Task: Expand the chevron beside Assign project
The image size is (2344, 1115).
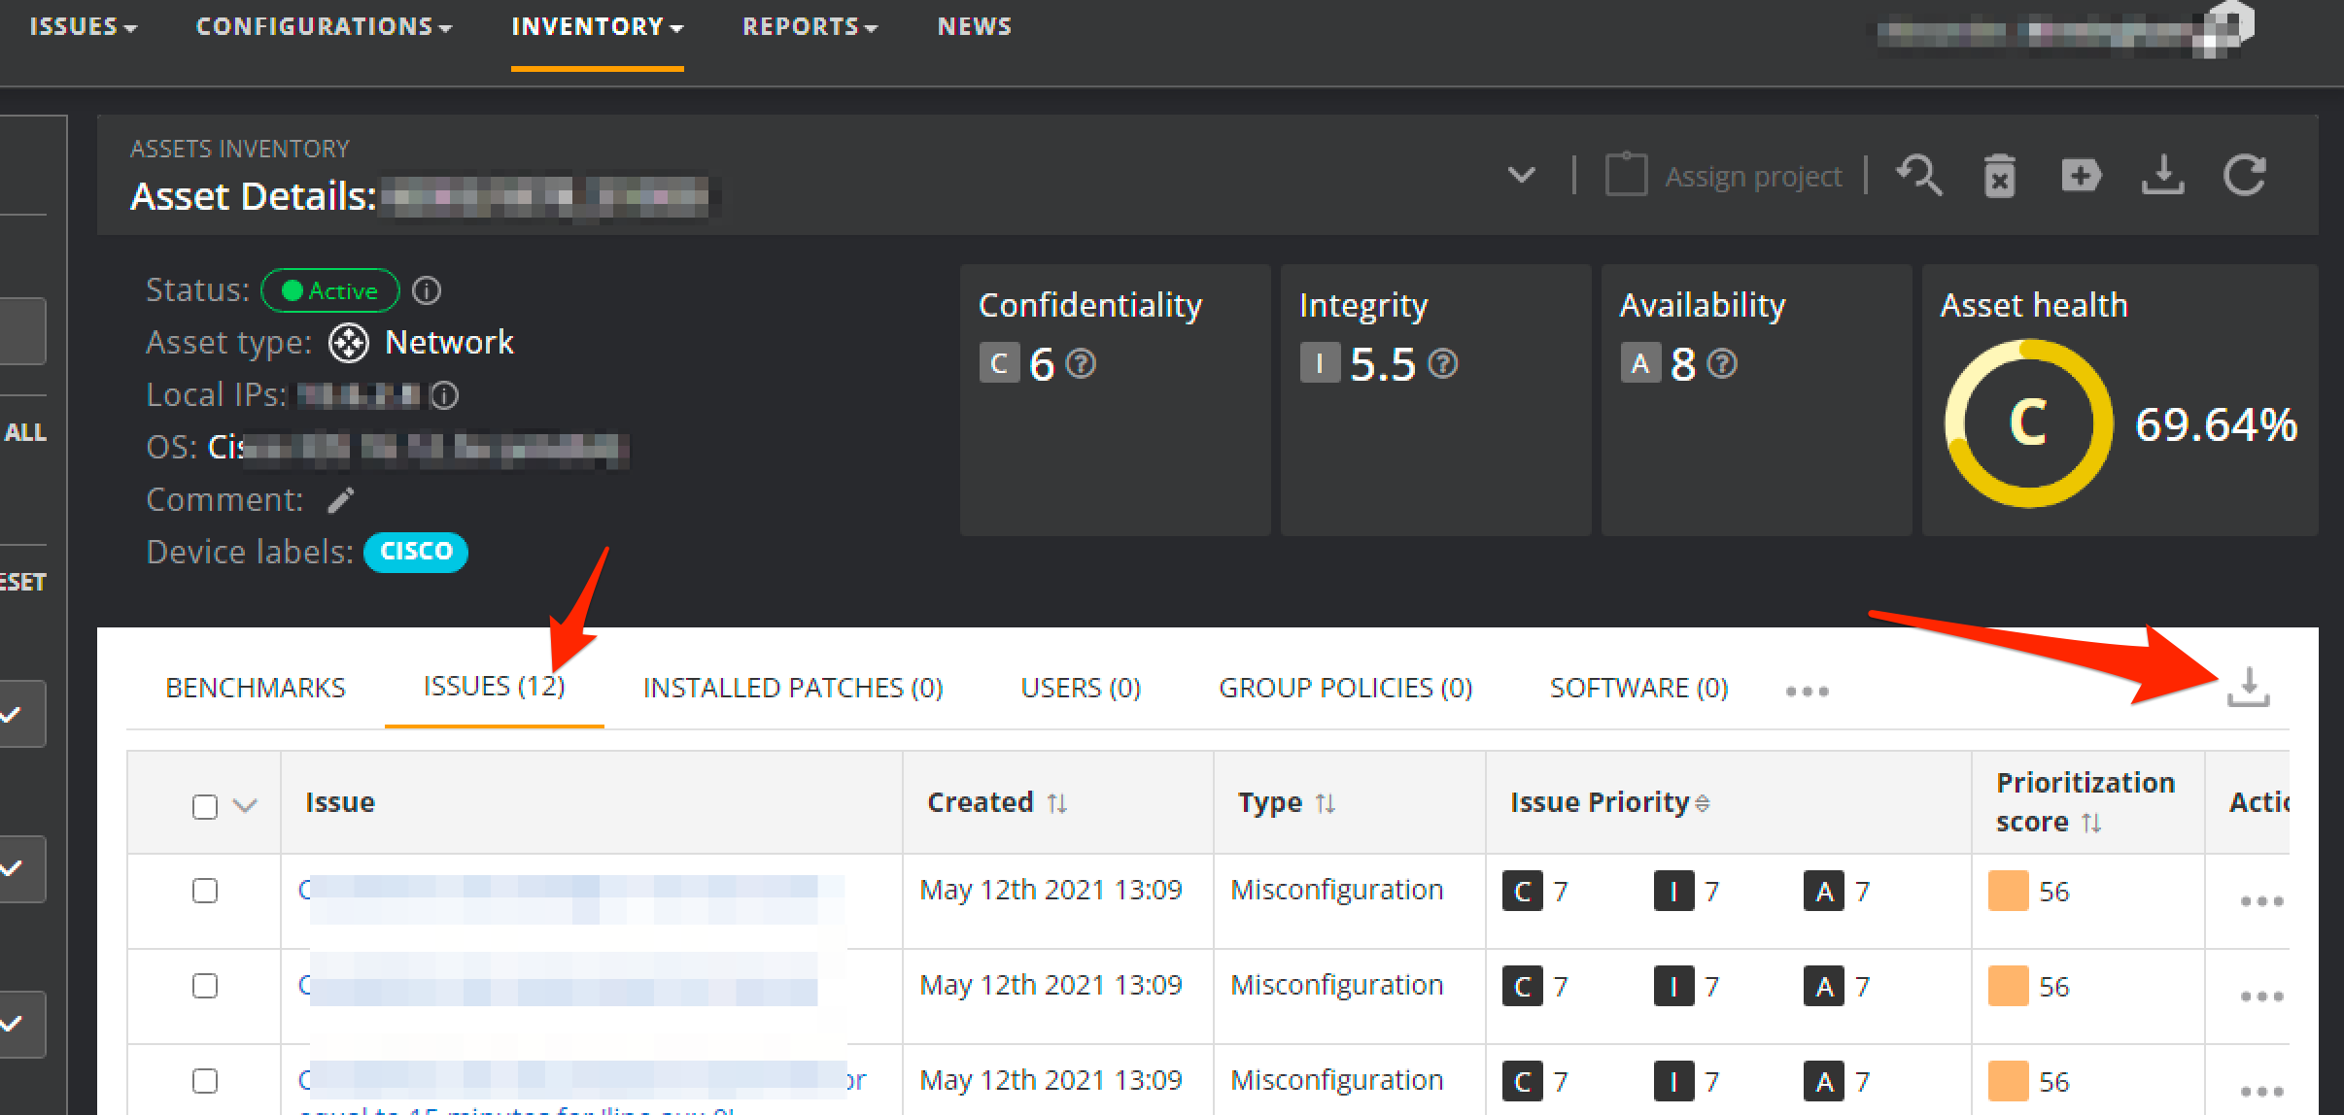Action: [x=1521, y=176]
